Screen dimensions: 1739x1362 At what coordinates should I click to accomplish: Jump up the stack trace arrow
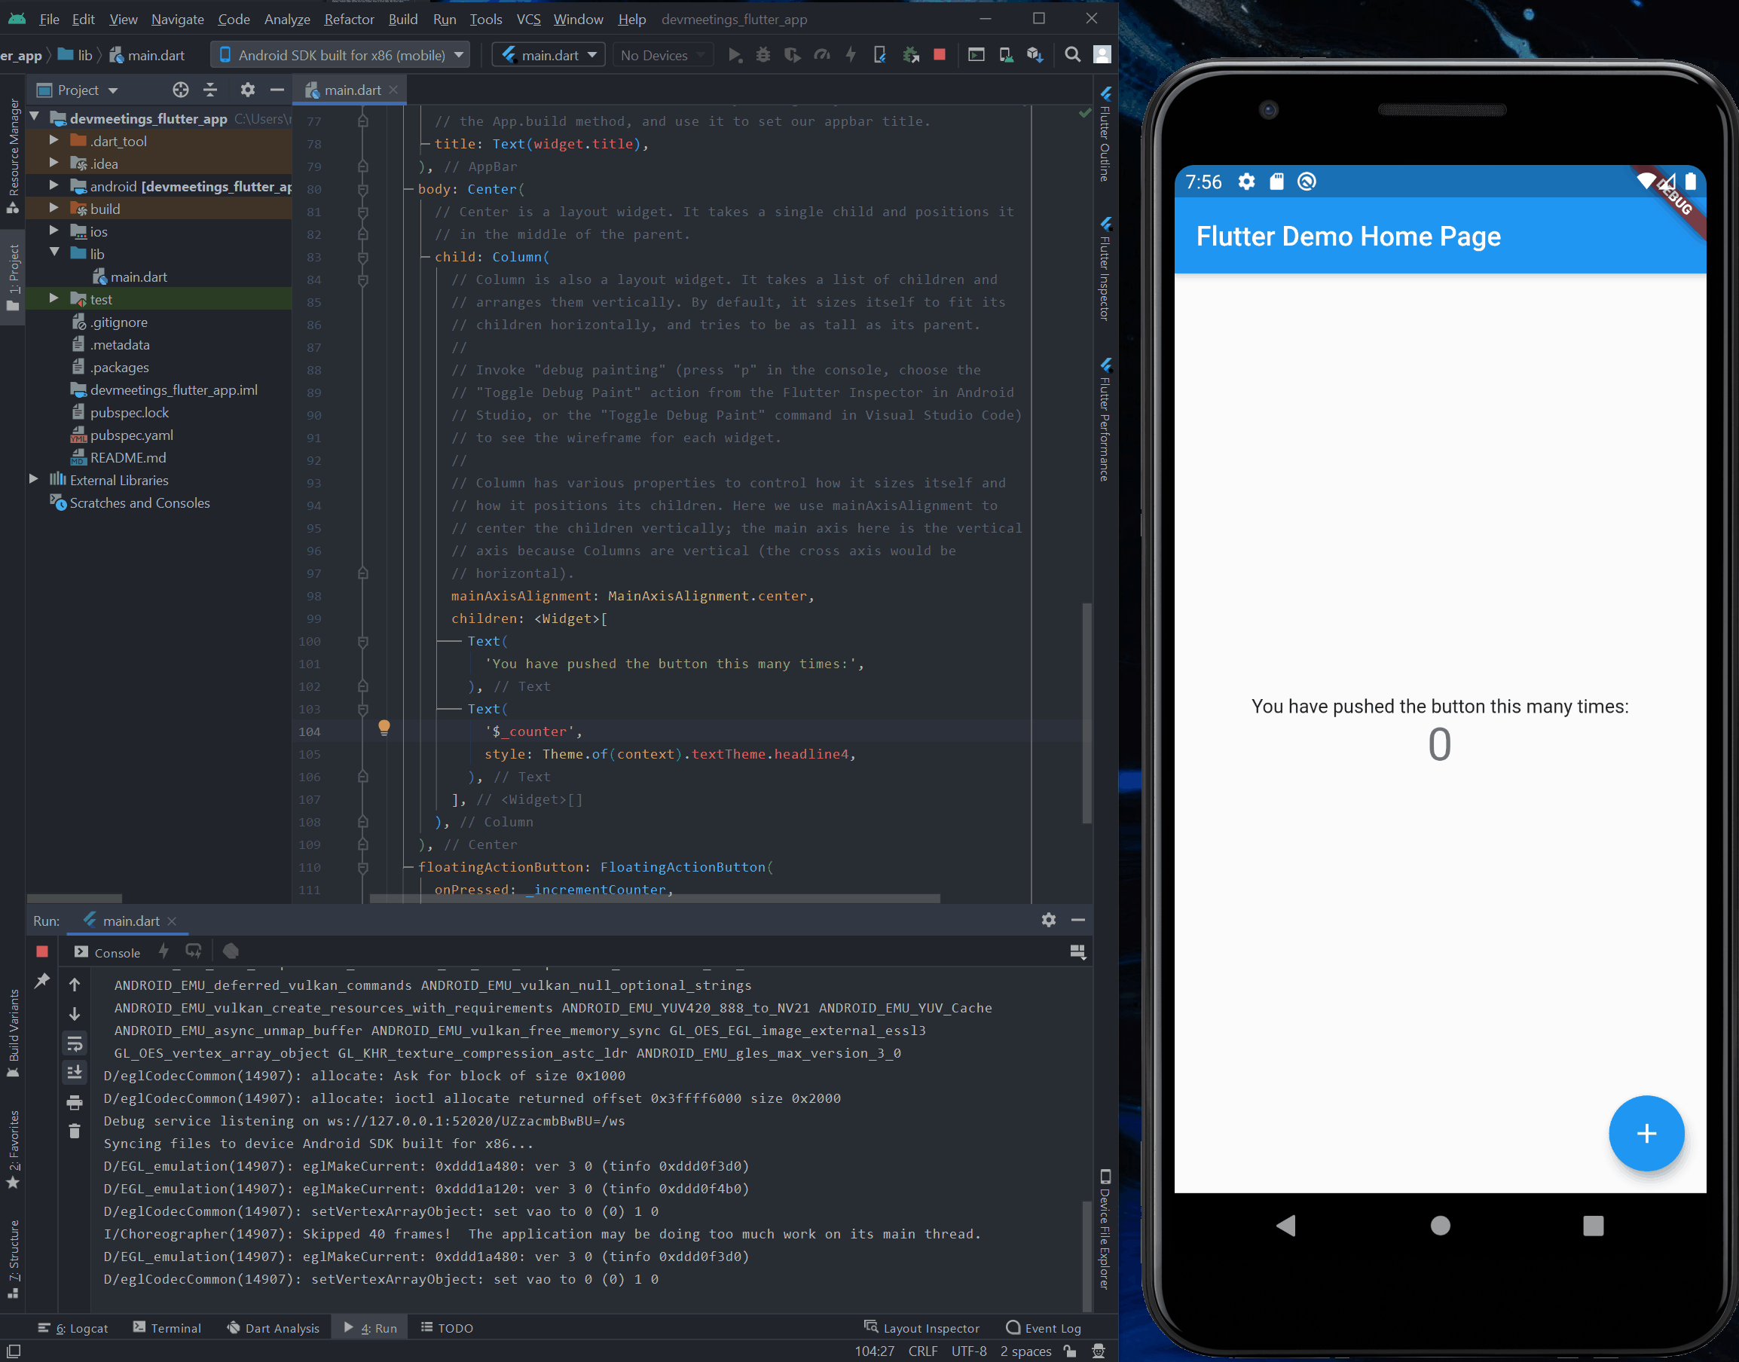point(74,985)
